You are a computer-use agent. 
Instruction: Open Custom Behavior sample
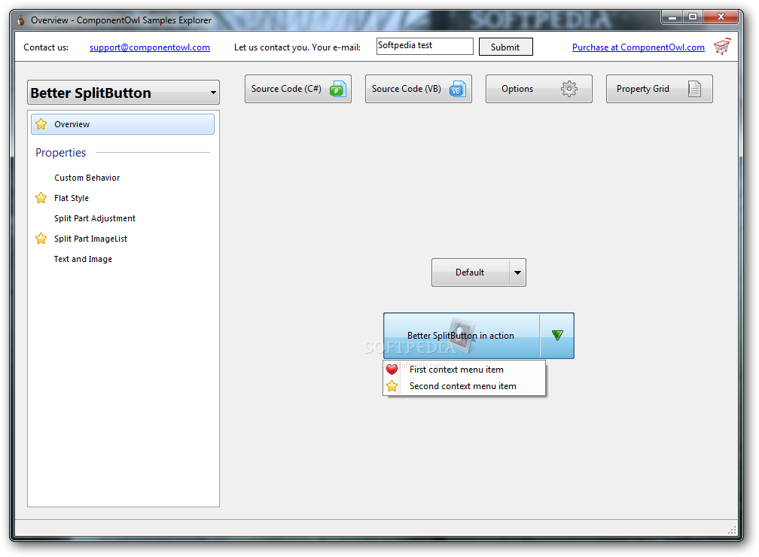point(87,178)
